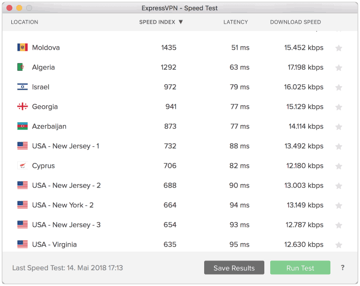The height and width of the screenshot is (286, 360).
Task: Favorite Georgia with its star icon
Action: pyautogui.click(x=339, y=107)
